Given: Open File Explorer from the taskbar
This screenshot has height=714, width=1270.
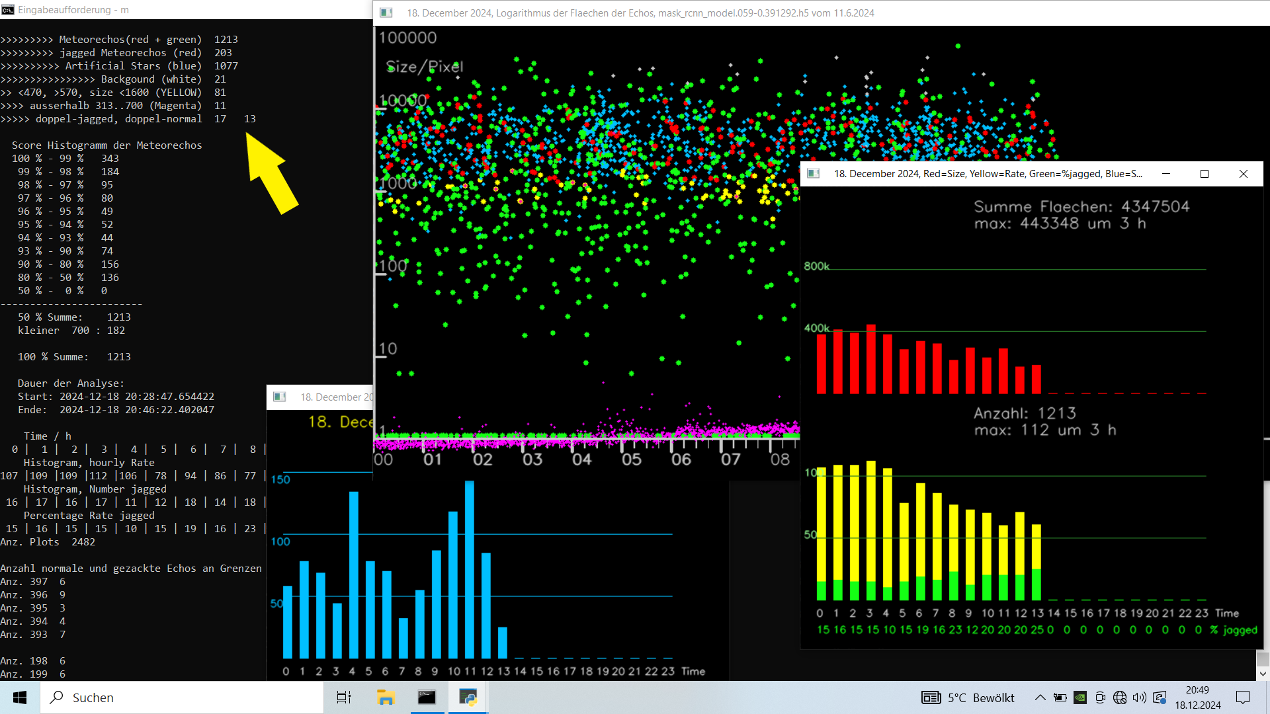Looking at the screenshot, I should click(x=385, y=697).
